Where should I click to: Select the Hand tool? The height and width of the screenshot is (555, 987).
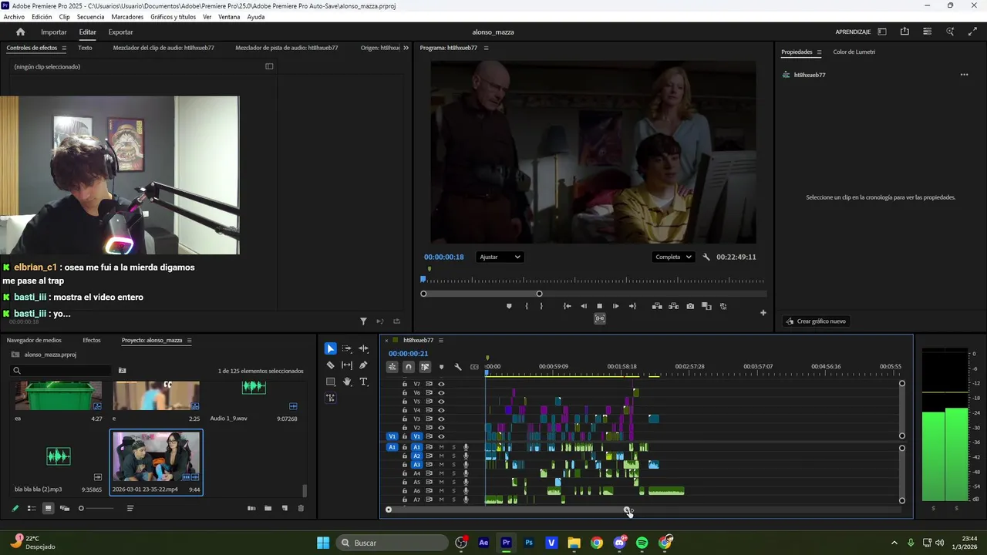coord(347,382)
